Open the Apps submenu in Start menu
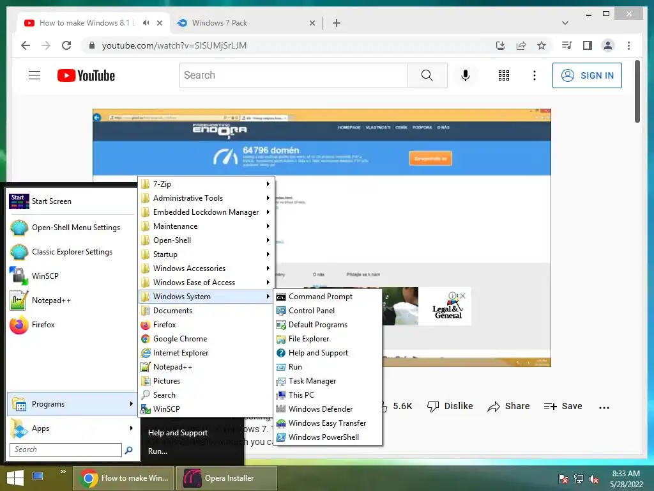 coord(72,428)
